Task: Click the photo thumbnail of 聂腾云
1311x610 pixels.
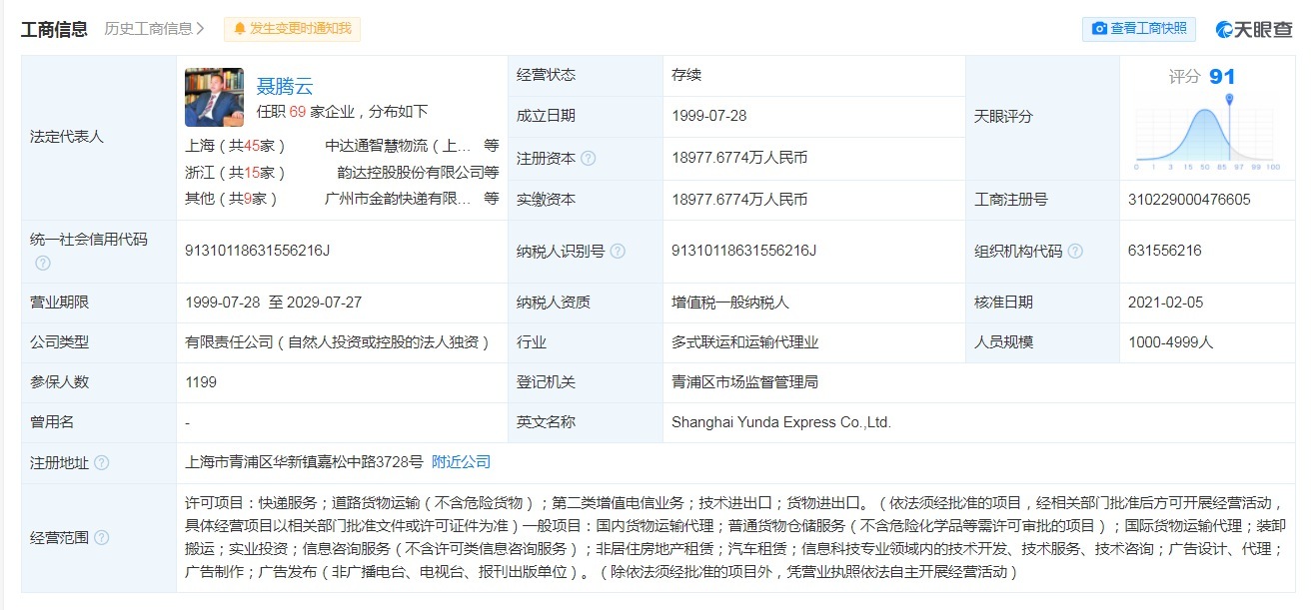Action: [x=214, y=97]
